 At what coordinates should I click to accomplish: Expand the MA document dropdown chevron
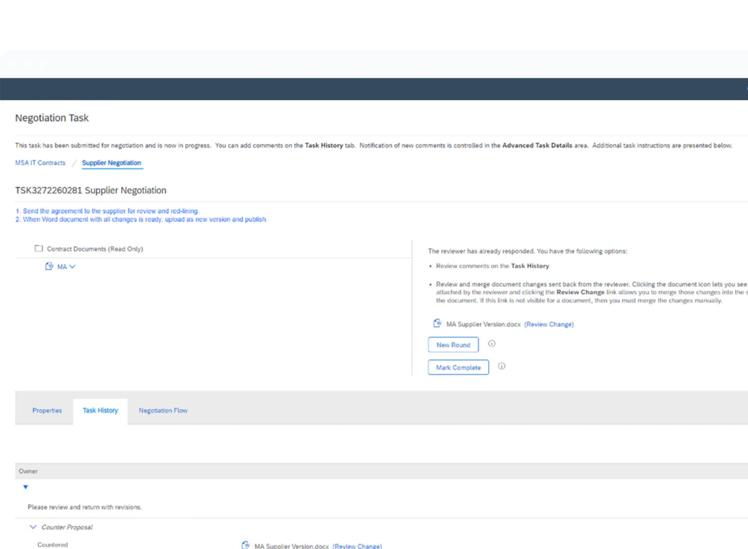click(x=73, y=267)
